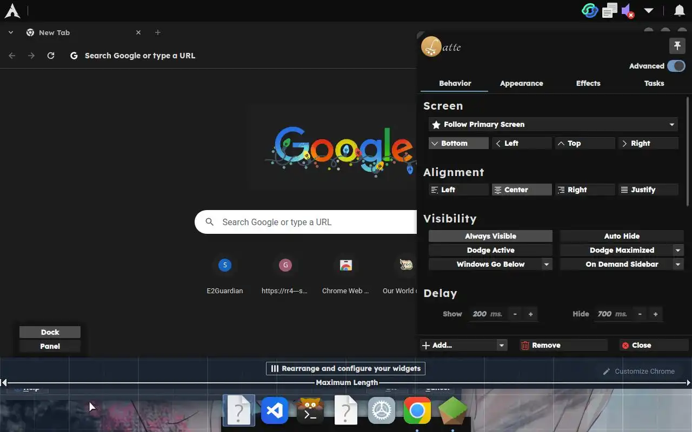The width and height of the screenshot is (692, 432).
Task: Toggle the Advanced switch off
Action: (x=676, y=66)
